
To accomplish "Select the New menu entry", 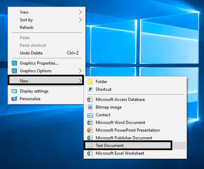I will tap(46, 81).
